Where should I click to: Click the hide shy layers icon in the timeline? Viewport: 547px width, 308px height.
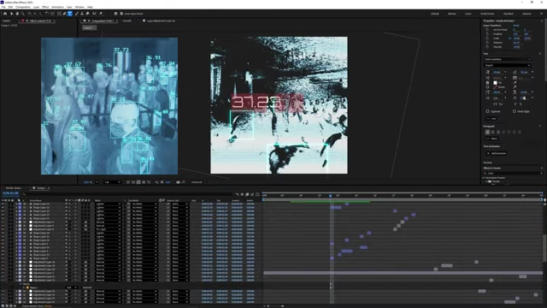tap(242, 194)
